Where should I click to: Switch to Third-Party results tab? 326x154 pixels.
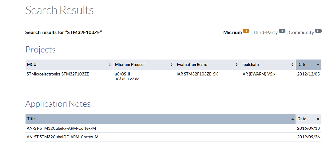click(265, 33)
